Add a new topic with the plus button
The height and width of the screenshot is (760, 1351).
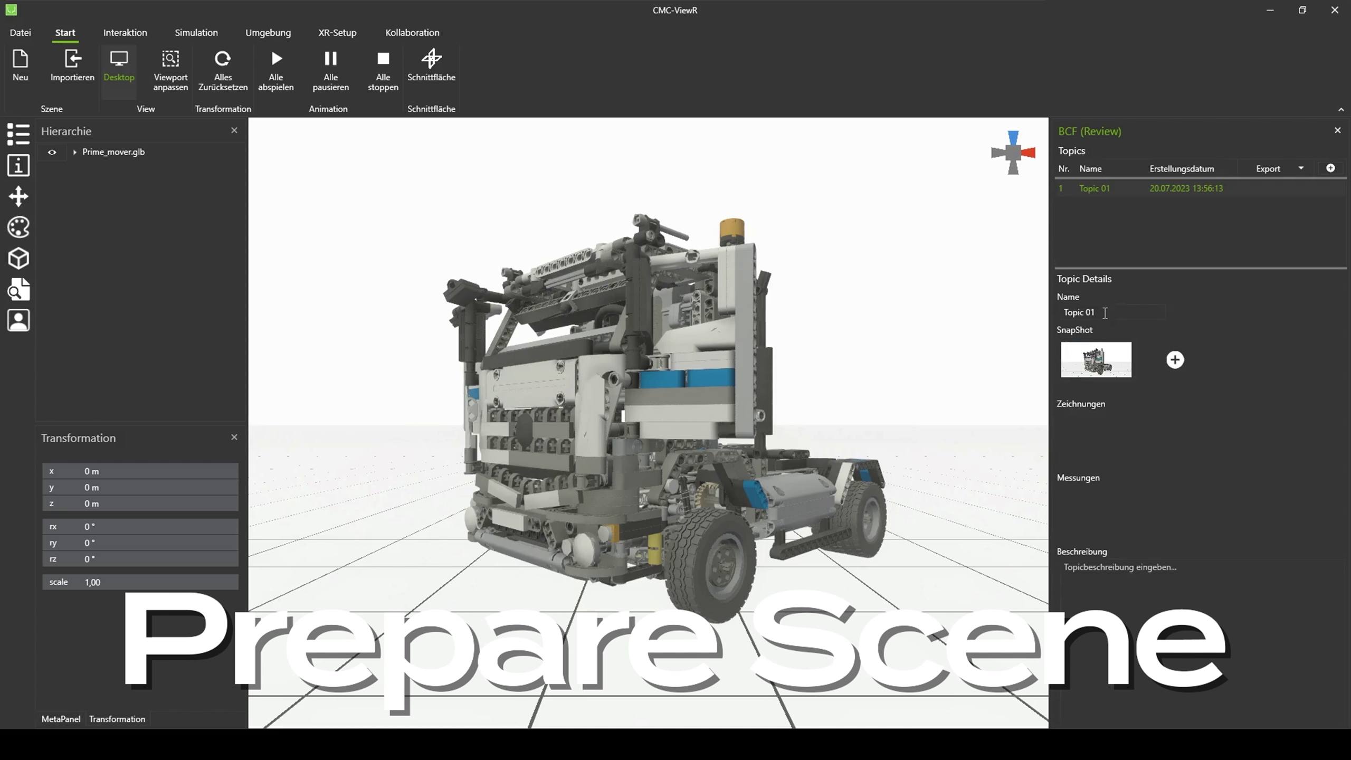tap(1330, 168)
